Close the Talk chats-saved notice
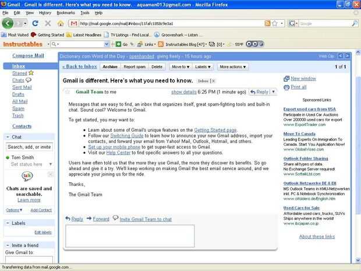Viewport: 361px width, 271px height. (x=51, y=174)
